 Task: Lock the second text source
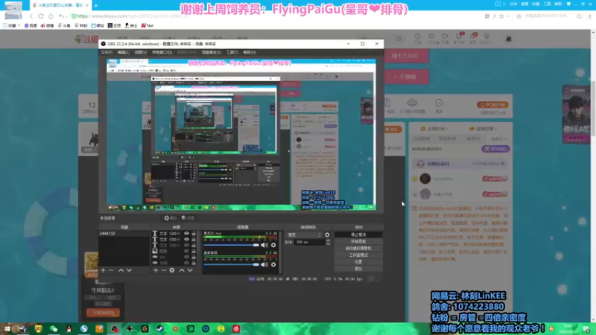194,239
